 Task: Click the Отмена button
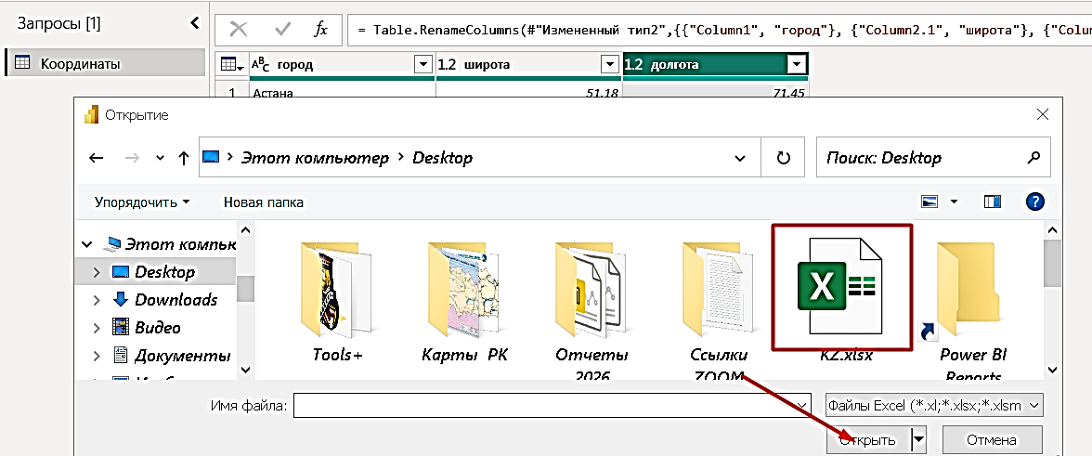992,440
